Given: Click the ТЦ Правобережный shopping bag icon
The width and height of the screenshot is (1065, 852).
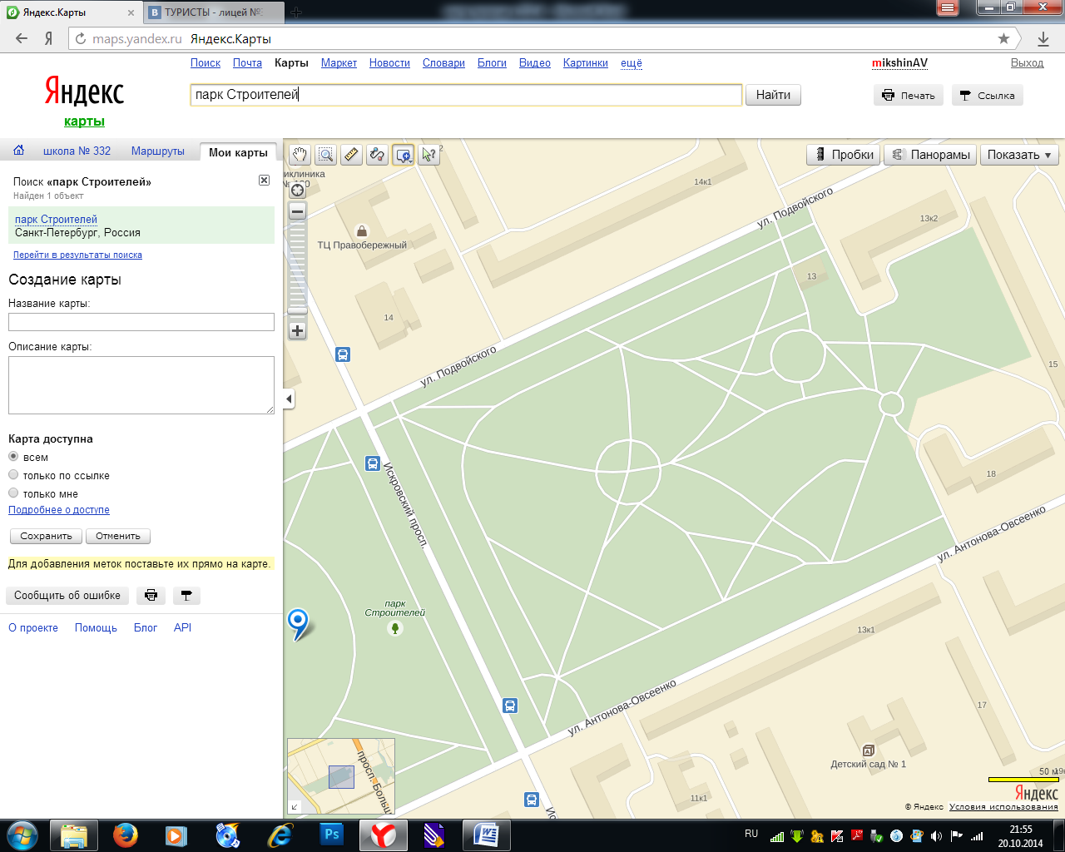Looking at the screenshot, I should pos(361,230).
